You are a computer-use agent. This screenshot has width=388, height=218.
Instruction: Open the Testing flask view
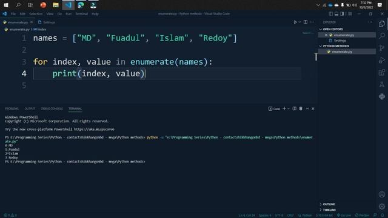(x=382, y=84)
